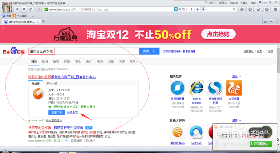Screen dimensions: 280x153
Task: Toggle the lightning speed mode icon
Action: coord(192,9)
